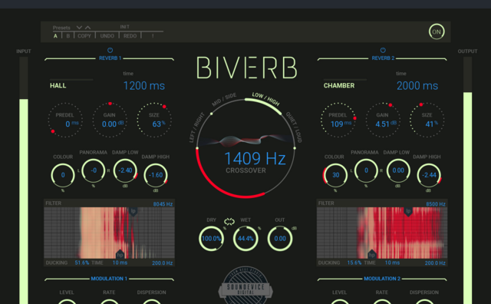Select the LOW / HIGH split mode
This screenshot has width=491, height=304.
[266, 99]
